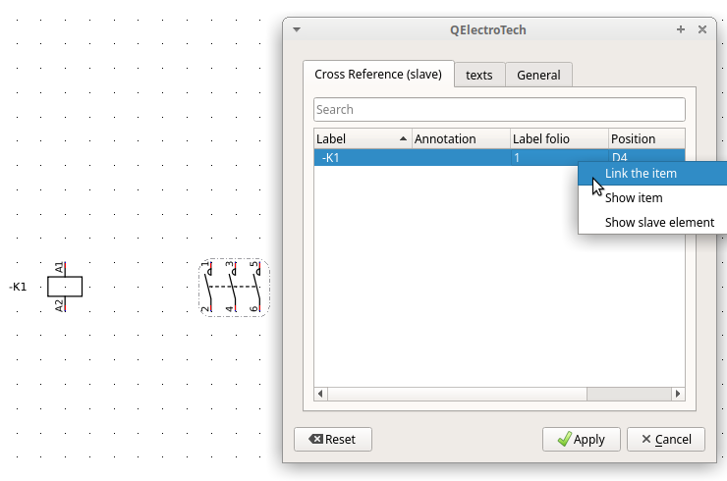Select Show slave element menu entry
This screenshot has width=727, height=481.
pos(658,222)
